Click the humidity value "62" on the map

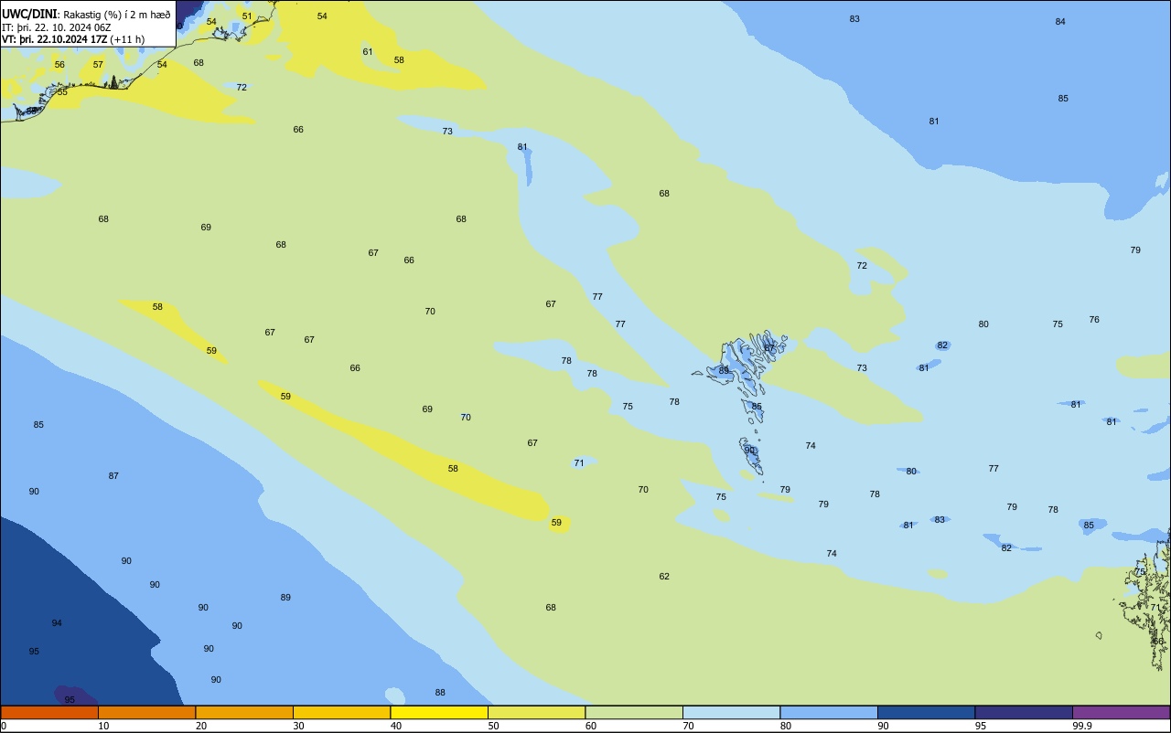pos(664,577)
